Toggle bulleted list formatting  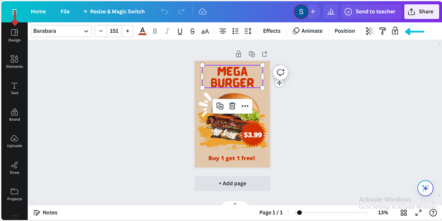[x=236, y=31]
